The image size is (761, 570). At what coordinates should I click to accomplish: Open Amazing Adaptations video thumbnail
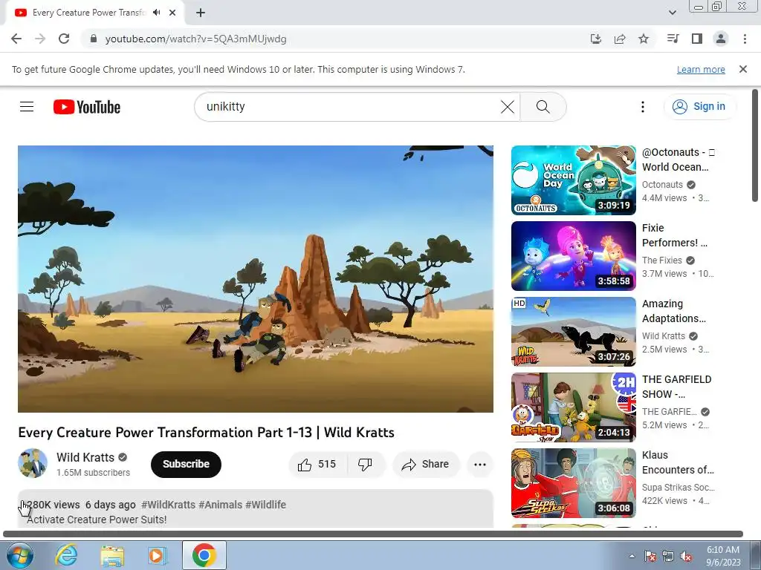[574, 332]
